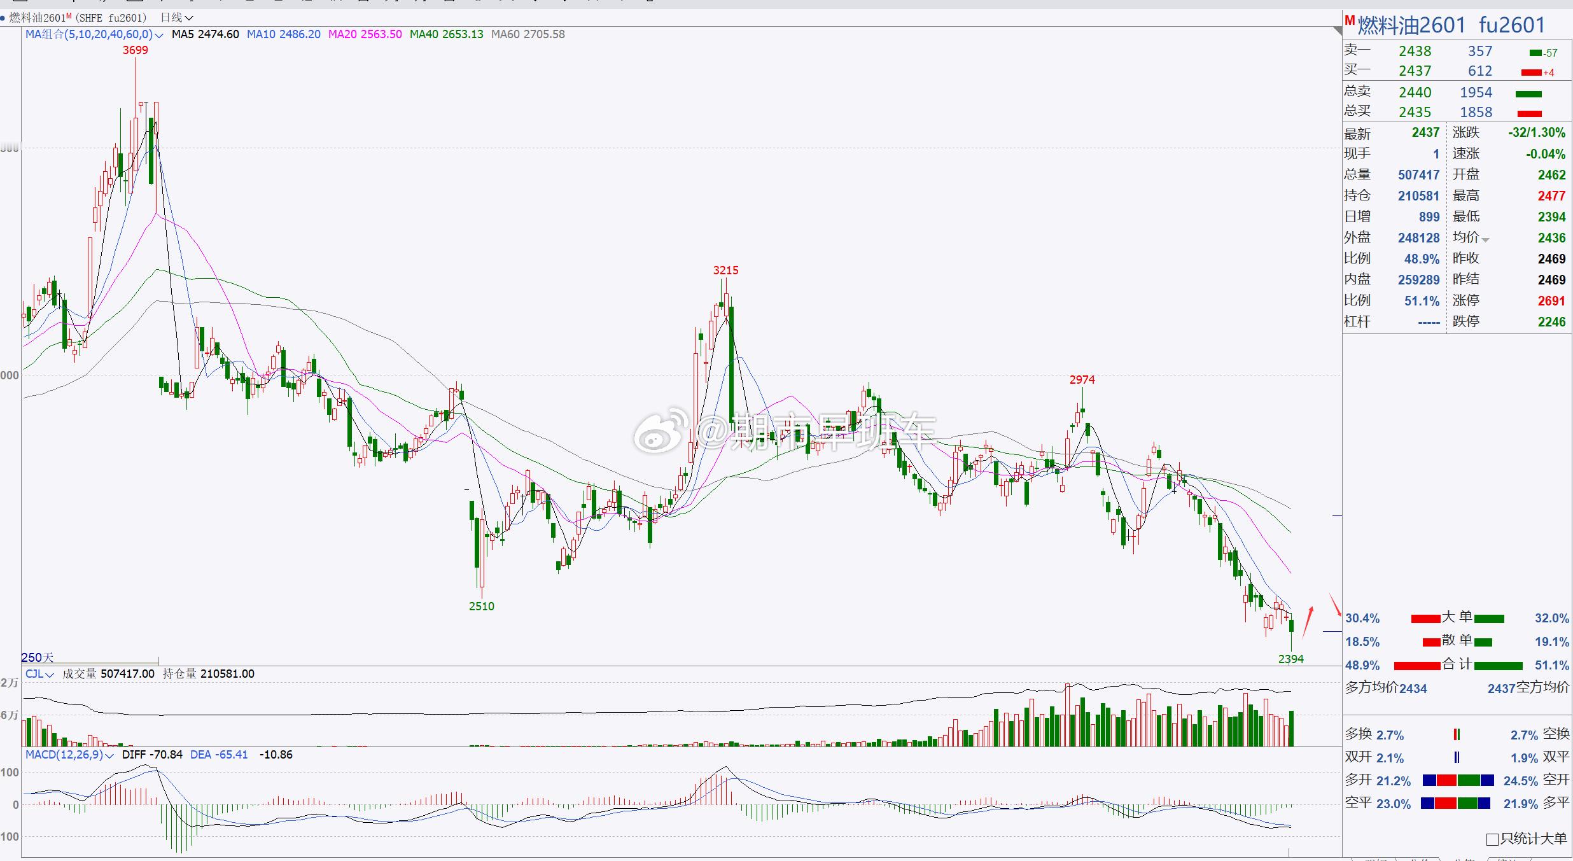1573x861 pixels.
Task: Click the 买一 price 2437
Action: click(x=1415, y=71)
